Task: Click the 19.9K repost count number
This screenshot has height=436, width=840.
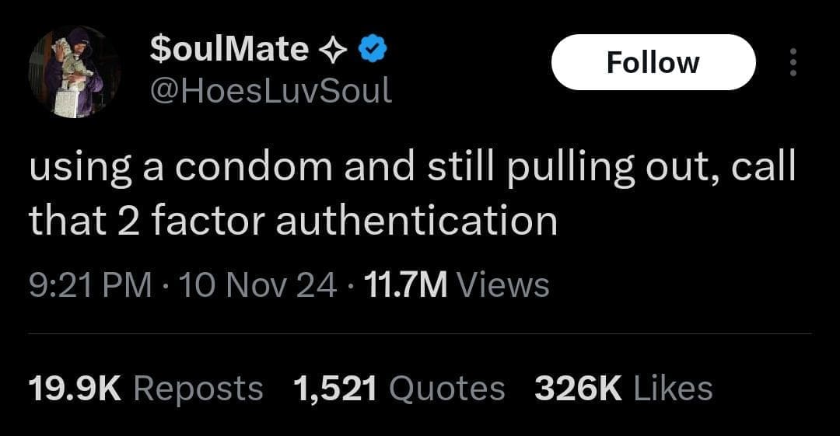Action: pyautogui.click(x=75, y=389)
